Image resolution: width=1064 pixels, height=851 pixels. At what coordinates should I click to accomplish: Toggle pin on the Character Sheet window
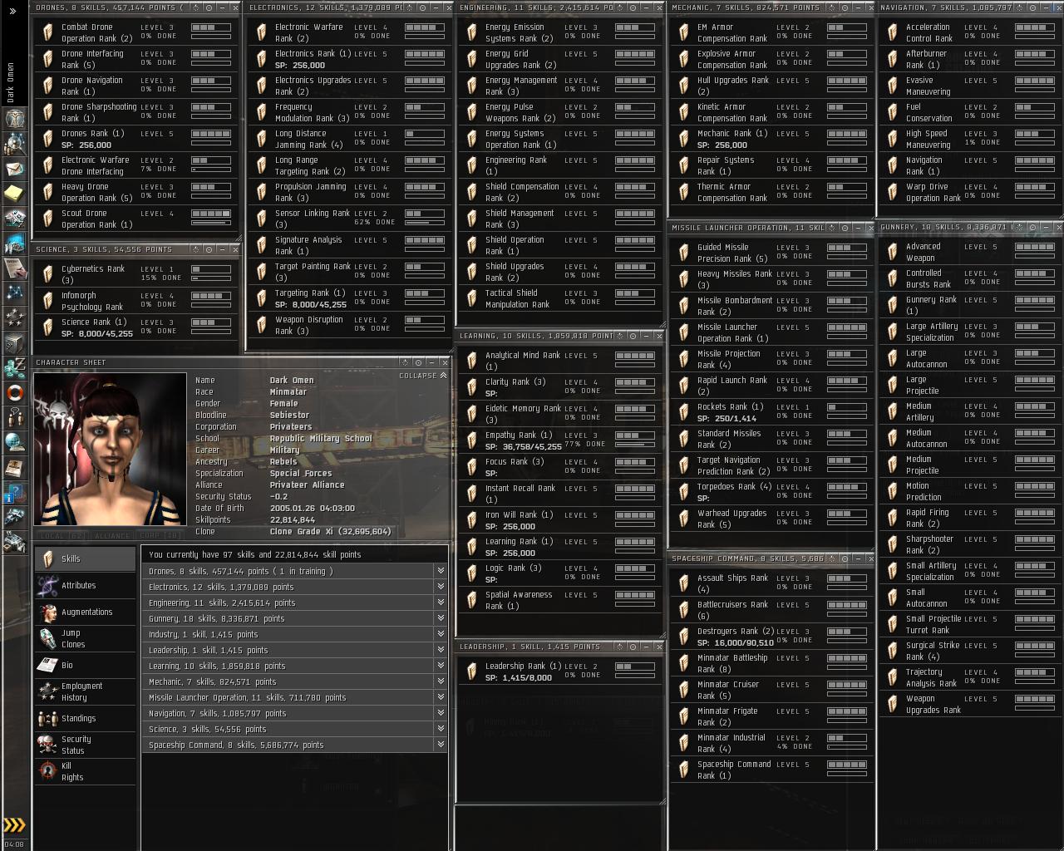pyautogui.click(x=418, y=362)
